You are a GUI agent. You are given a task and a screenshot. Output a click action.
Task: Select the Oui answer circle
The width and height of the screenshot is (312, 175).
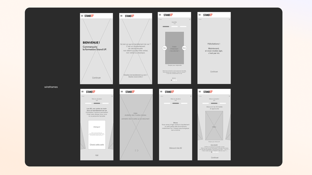pyautogui.click(x=165, y=48)
